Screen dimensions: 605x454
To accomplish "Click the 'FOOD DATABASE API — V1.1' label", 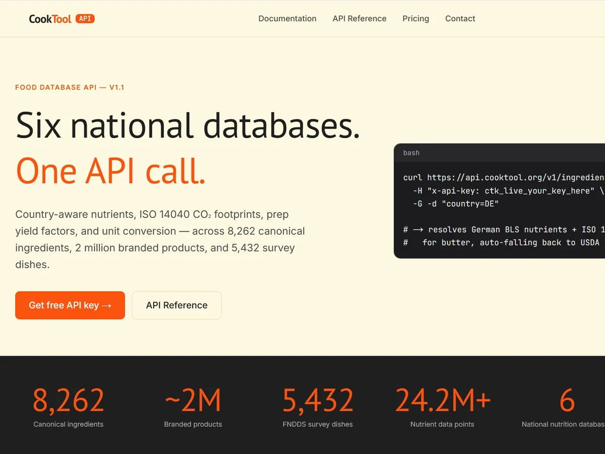I will 70,87.
